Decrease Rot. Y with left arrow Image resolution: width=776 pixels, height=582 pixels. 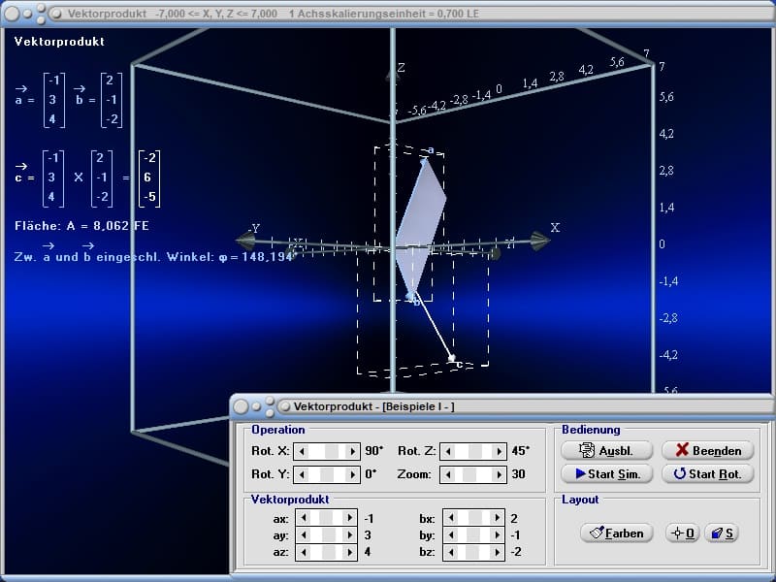coord(302,474)
